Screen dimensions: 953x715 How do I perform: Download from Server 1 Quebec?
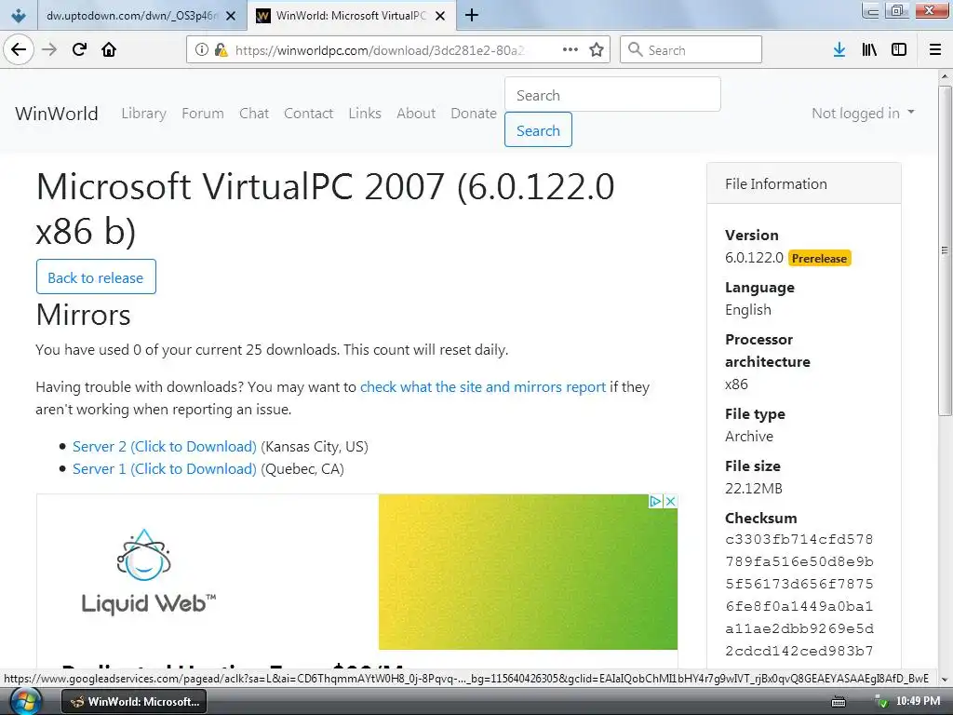[x=164, y=469]
